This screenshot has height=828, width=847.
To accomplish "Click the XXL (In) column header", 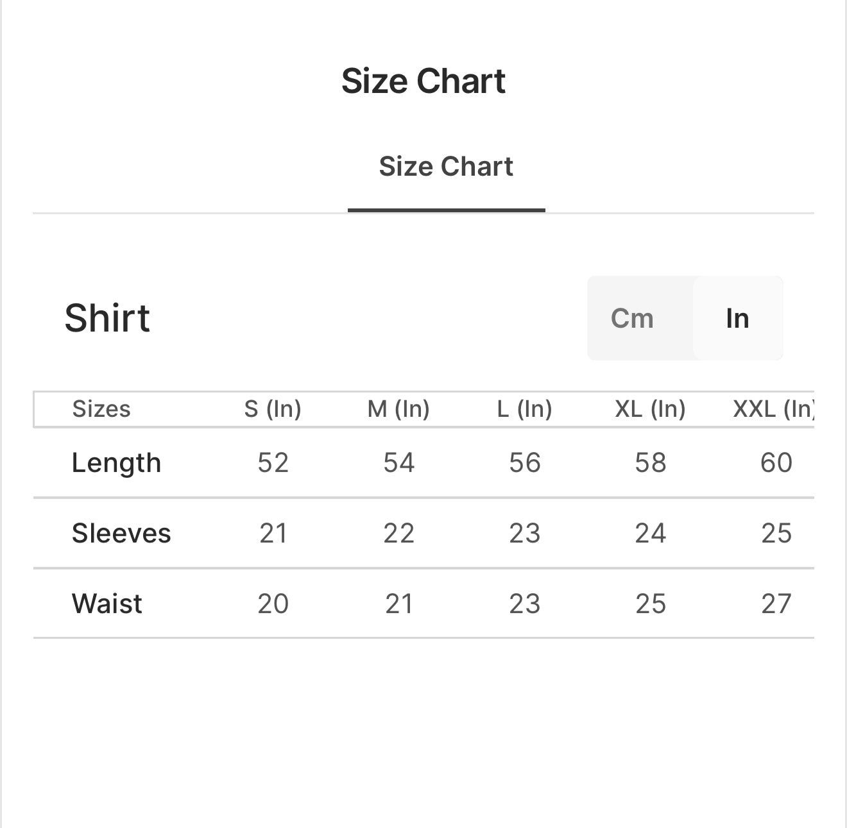I will pos(774,409).
